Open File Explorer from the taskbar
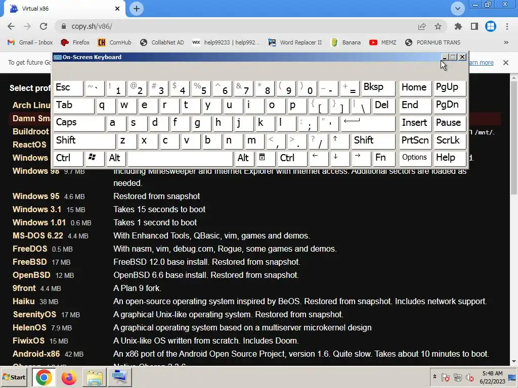518x388 pixels. pyautogui.click(x=95, y=377)
